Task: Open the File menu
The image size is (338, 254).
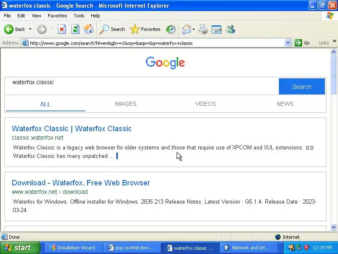Action: coord(7,16)
